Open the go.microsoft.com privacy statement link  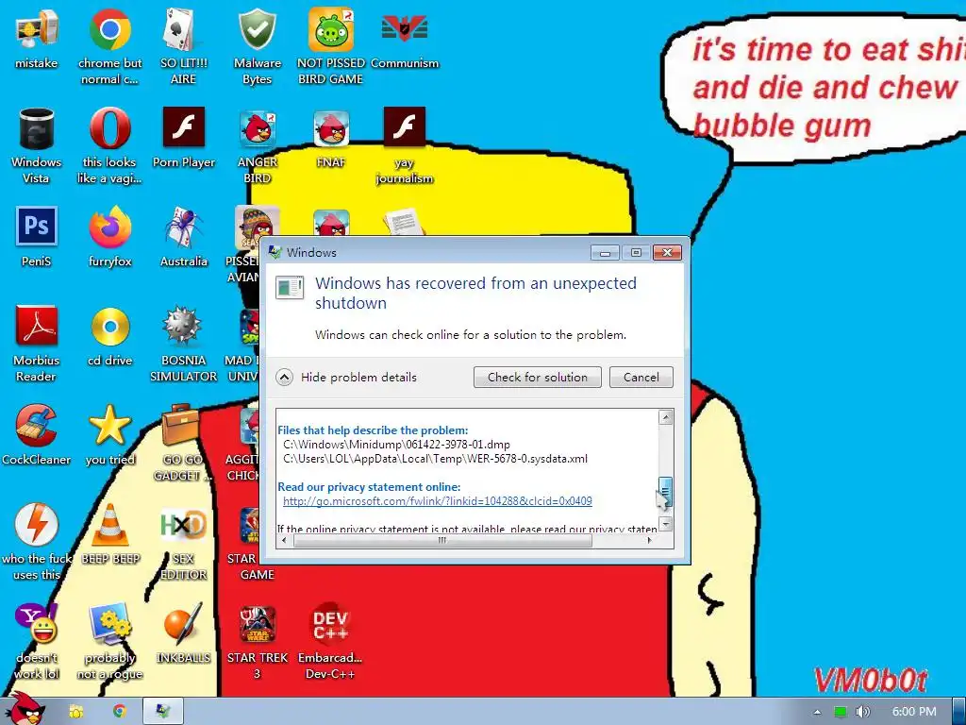click(x=438, y=501)
